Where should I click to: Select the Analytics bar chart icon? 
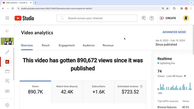tap(7, 62)
